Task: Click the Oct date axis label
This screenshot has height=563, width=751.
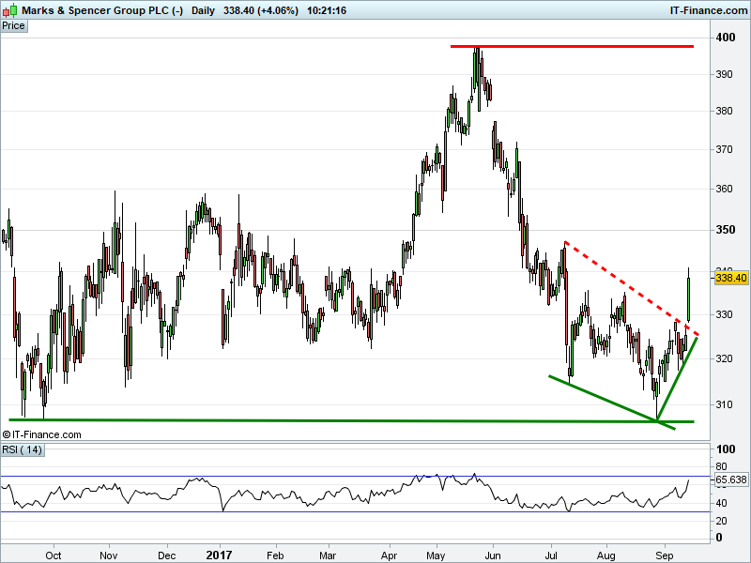Action: [54, 555]
